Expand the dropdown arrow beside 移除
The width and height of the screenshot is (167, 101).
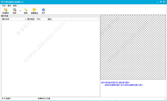20,11
